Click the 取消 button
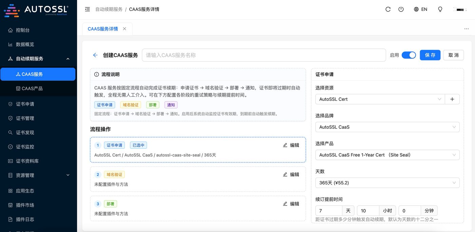Image resolution: width=475 pixels, height=232 pixels. coord(453,55)
